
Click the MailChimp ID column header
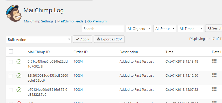39,52
